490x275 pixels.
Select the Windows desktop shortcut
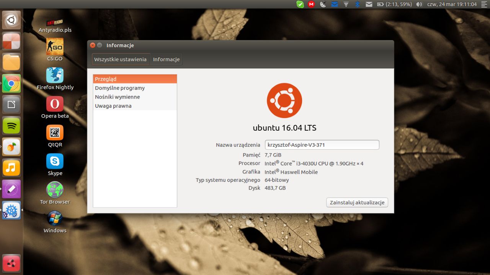point(55,222)
